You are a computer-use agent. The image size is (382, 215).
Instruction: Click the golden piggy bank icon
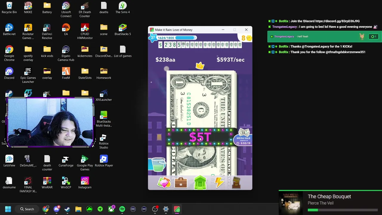tap(249, 38)
